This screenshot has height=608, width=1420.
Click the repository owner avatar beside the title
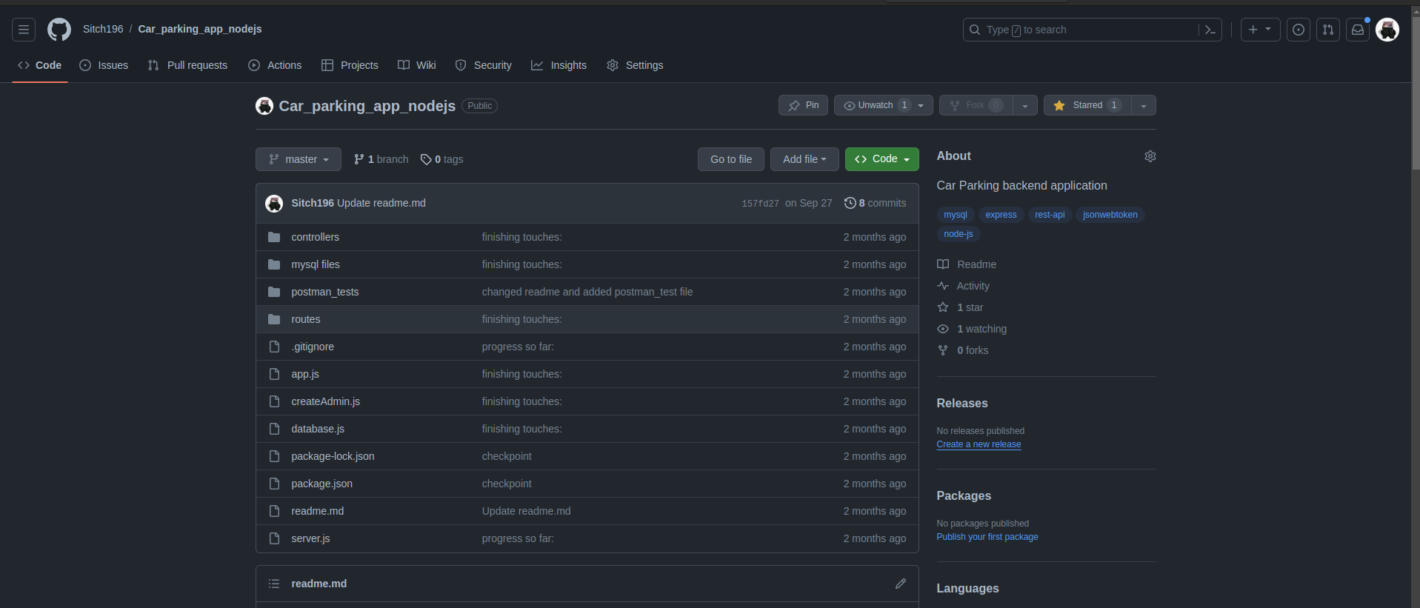(x=264, y=106)
